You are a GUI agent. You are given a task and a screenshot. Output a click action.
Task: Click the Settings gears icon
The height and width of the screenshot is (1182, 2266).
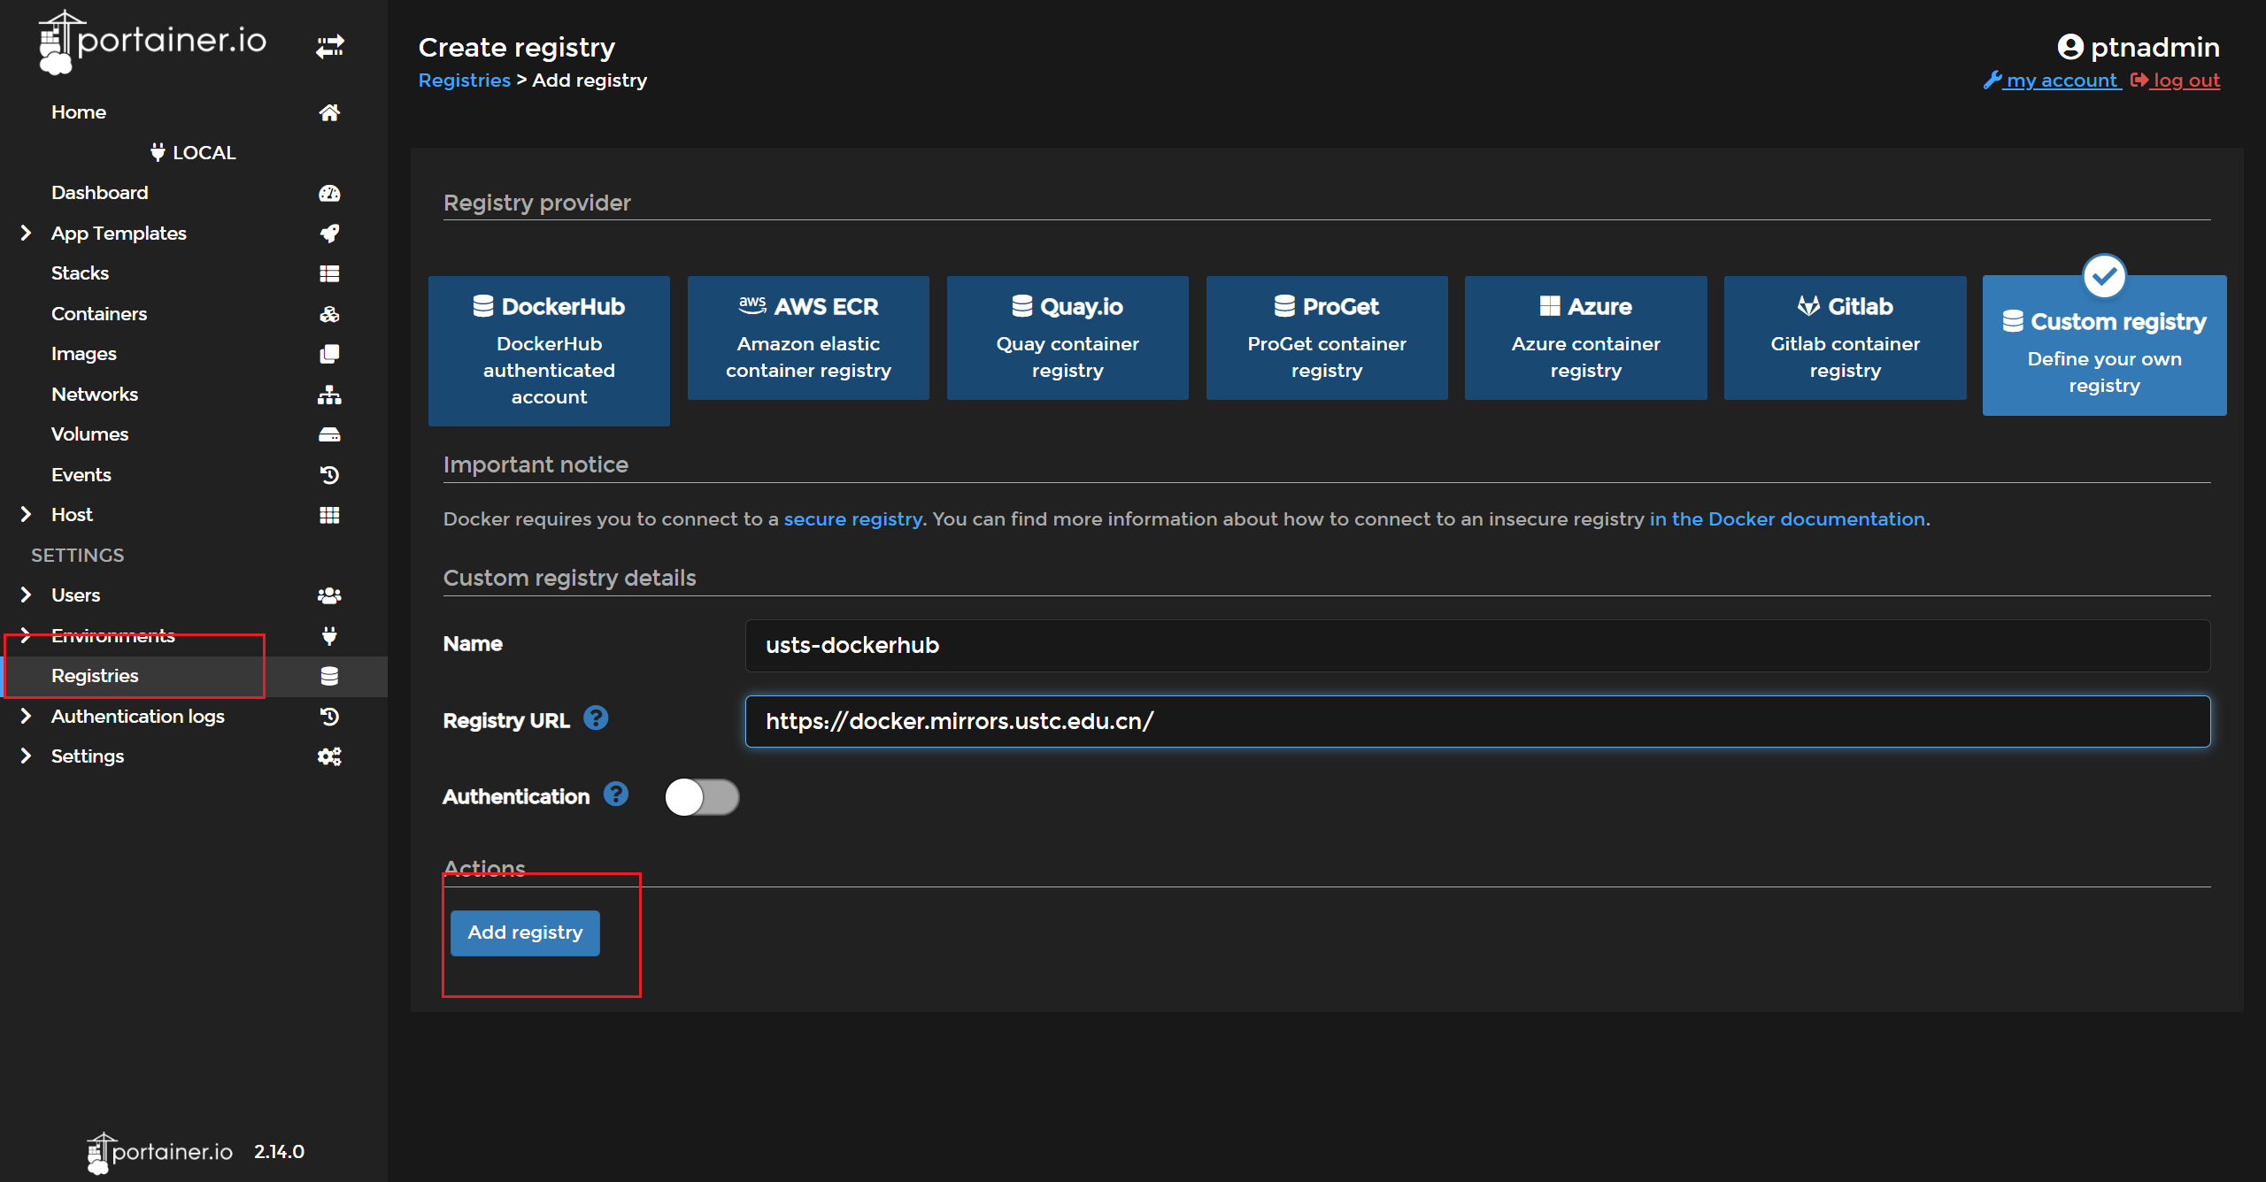coord(329,756)
